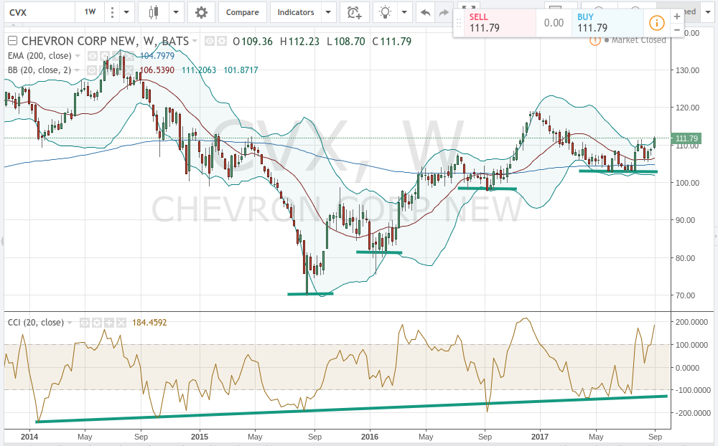Click the BB lower value 101.8717
The width and height of the screenshot is (718, 446).
pos(241,70)
